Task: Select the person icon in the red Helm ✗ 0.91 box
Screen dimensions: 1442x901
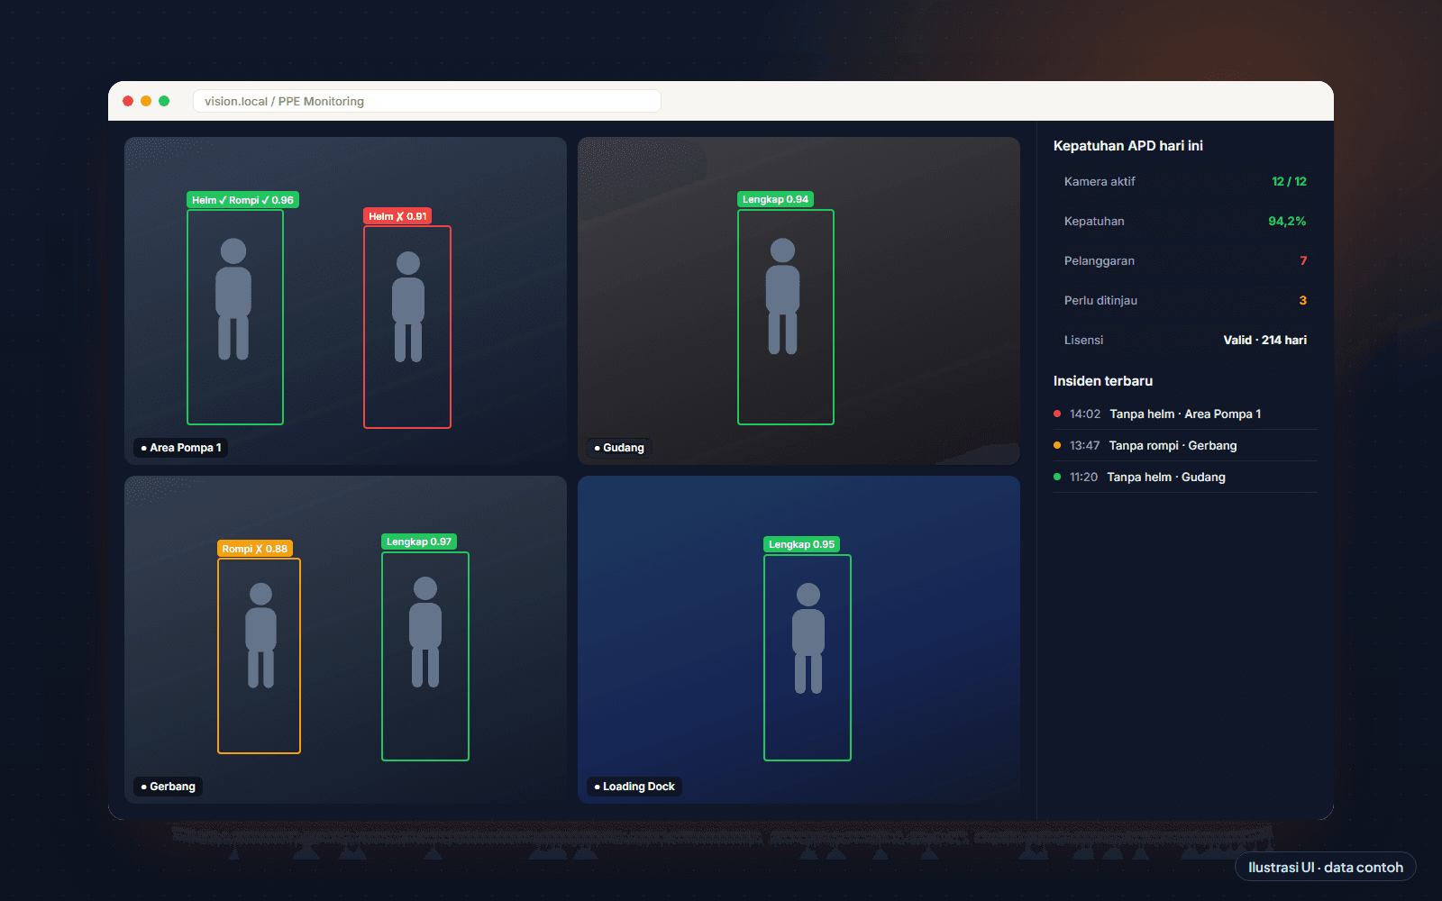Action: coord(408,307)
